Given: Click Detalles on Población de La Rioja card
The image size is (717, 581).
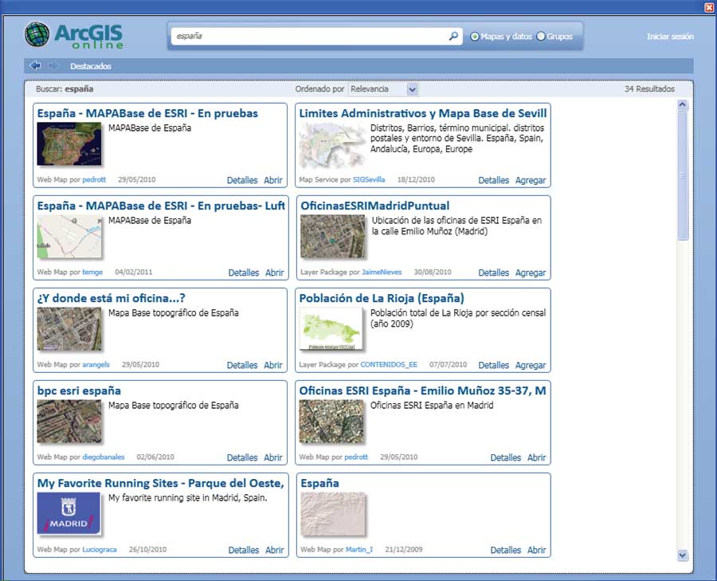Looking at the screenshot, I should (493, 365).
